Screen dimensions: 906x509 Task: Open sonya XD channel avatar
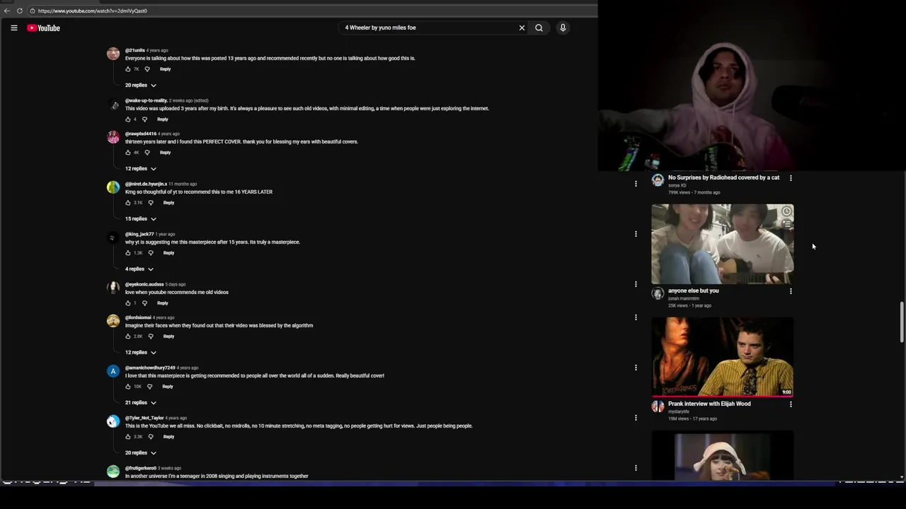pyautogui.click(x=658, y=180)
